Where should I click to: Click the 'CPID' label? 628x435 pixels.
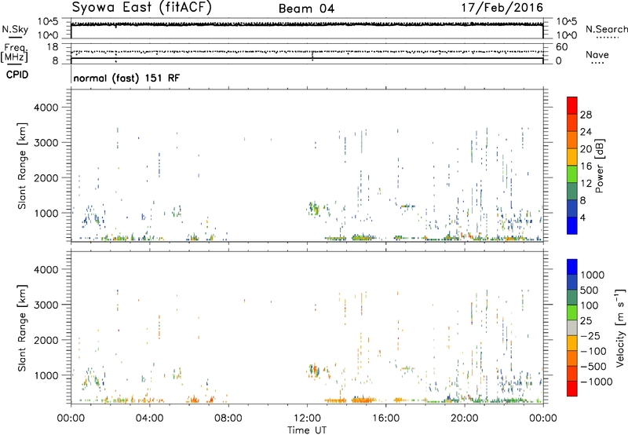(x=17, y=75)
